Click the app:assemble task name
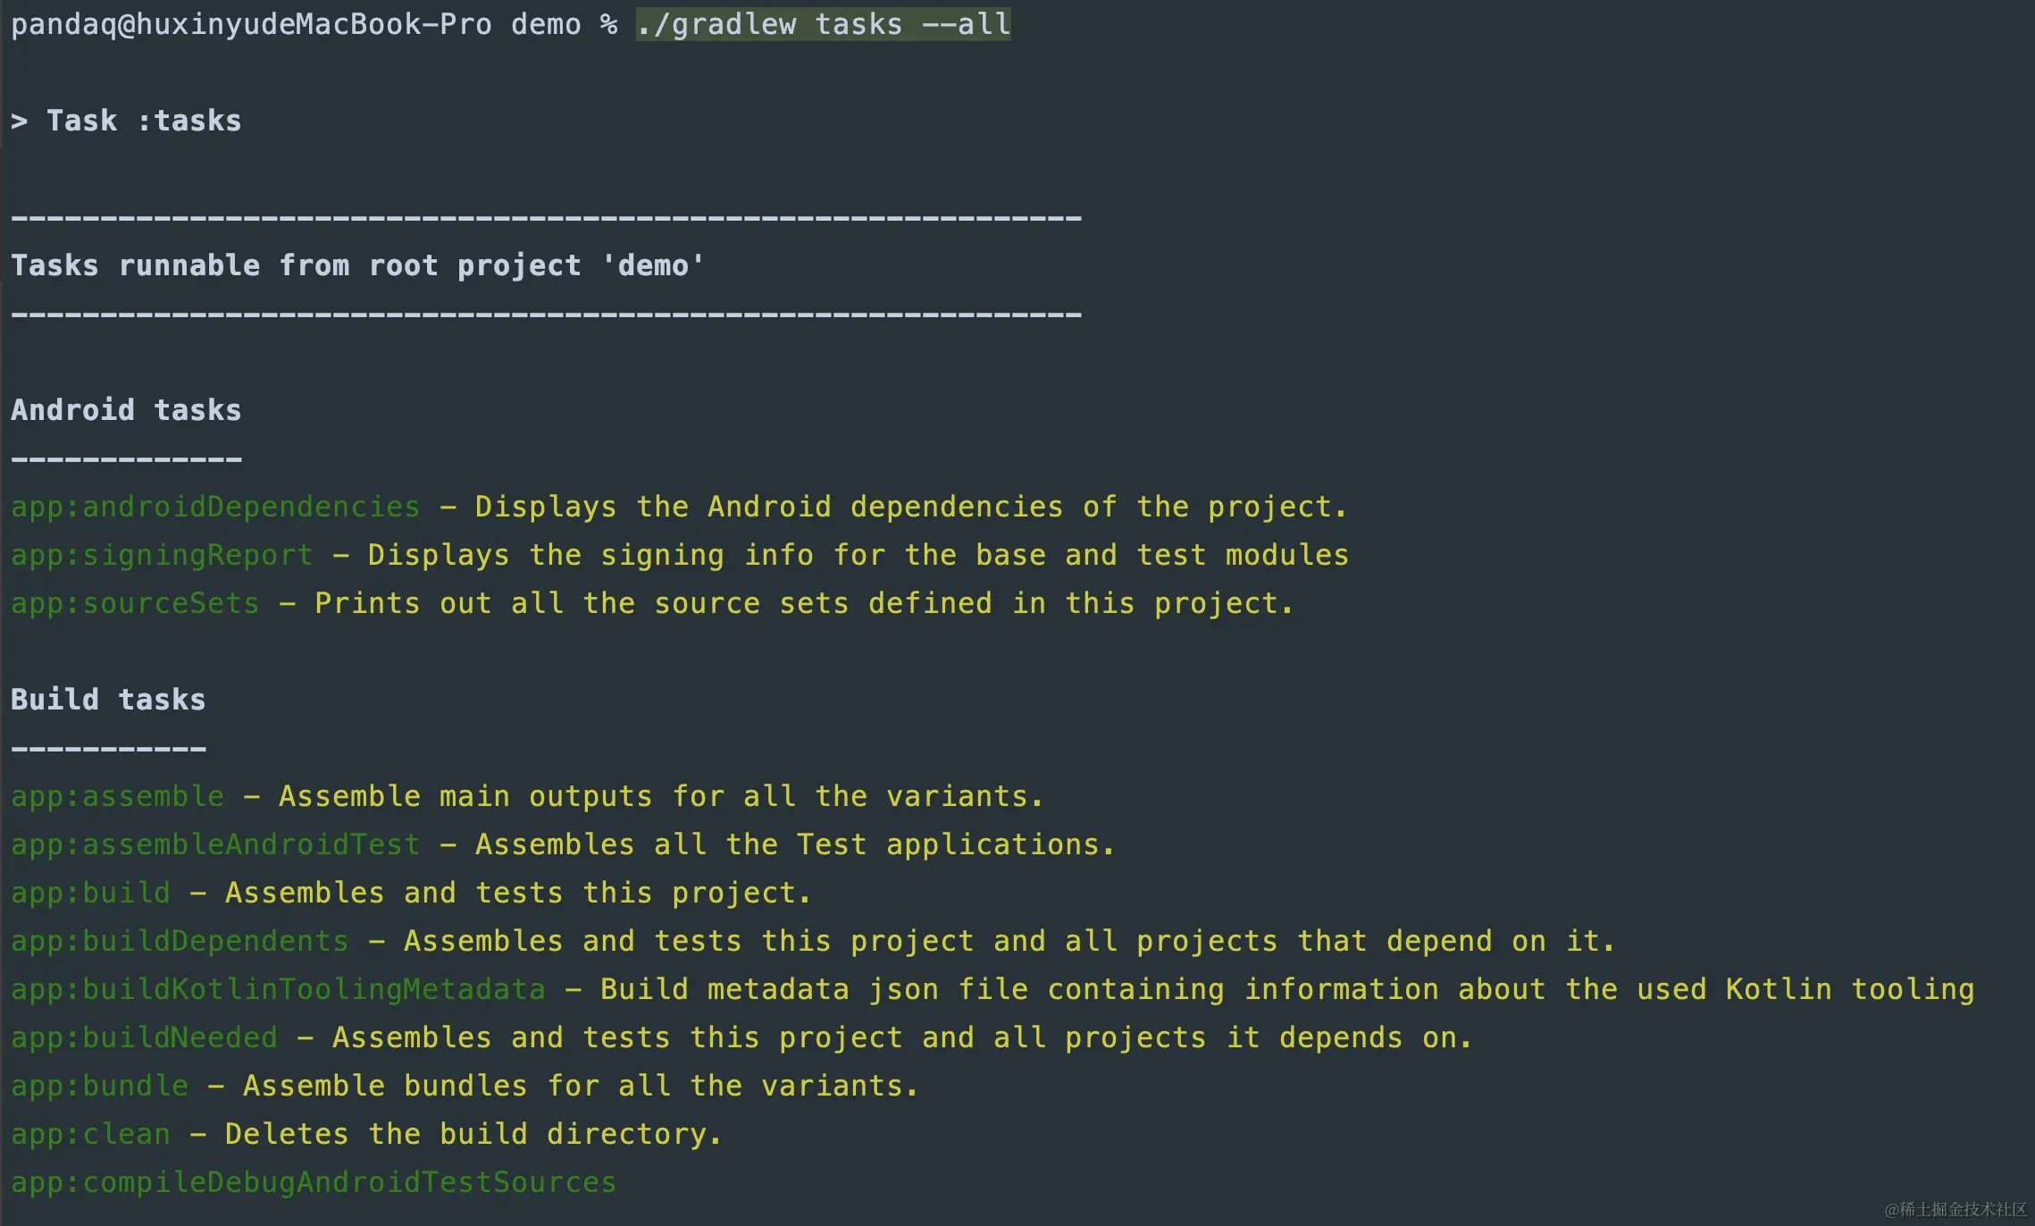 (x=117, y=796)
